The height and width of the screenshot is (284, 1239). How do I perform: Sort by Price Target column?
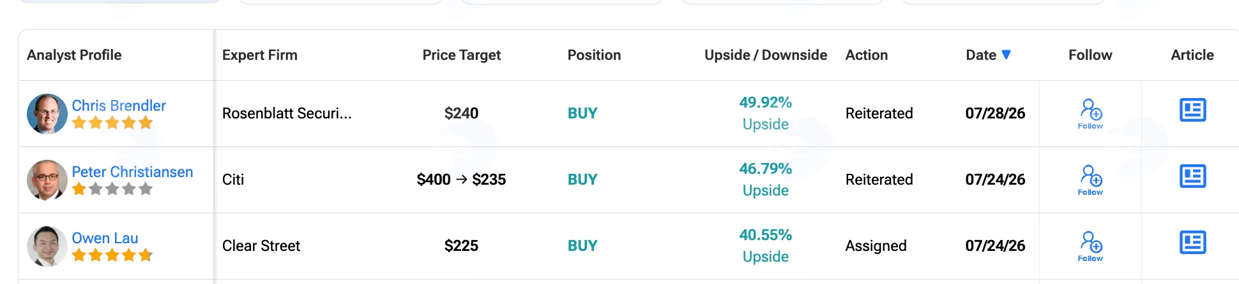pos(461,55)
